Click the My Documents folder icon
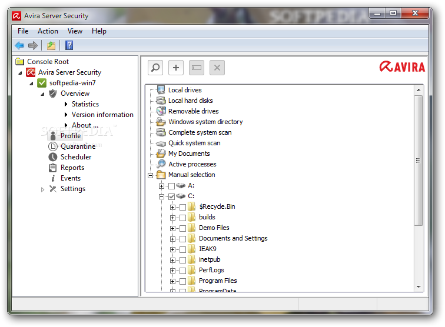Image resolution: width=445 pixels, height=327 pixels. [161, 153]
